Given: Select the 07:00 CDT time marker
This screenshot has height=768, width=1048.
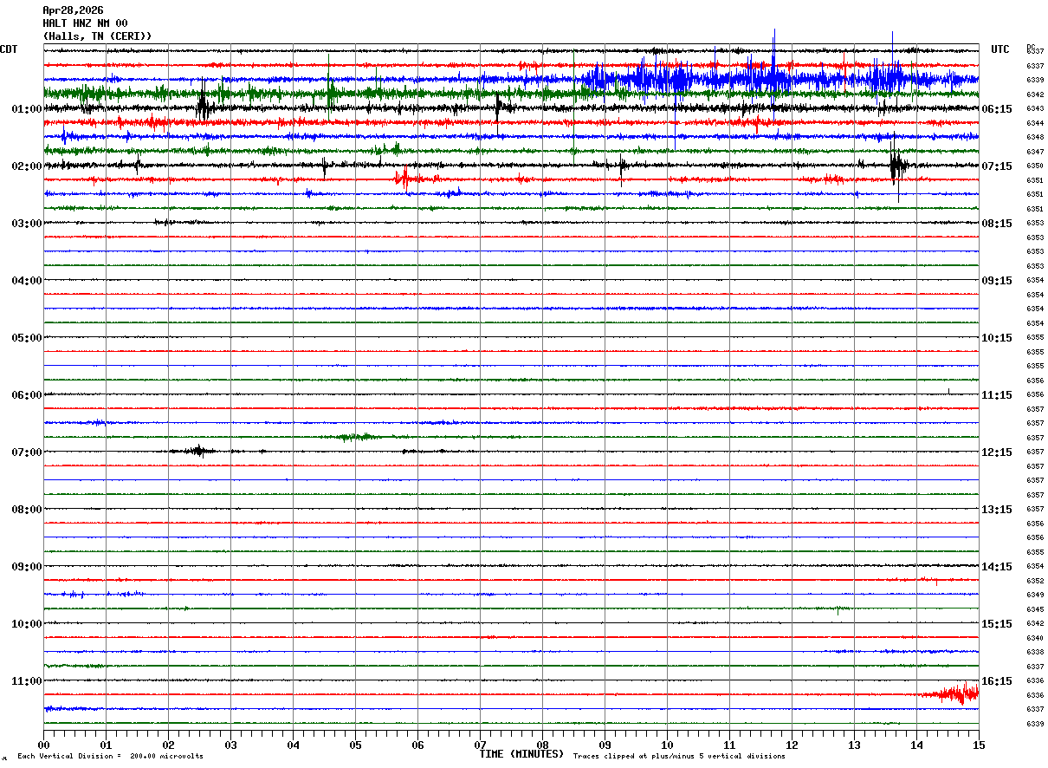Looking at the screenshot, I should (x=27, y=452).
